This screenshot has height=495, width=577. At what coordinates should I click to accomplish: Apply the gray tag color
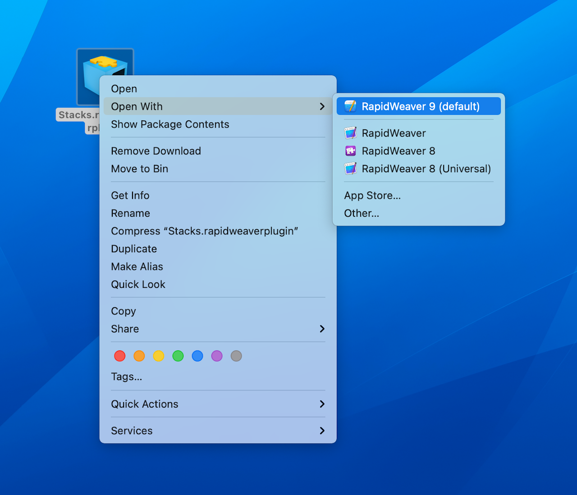(236, 356)
